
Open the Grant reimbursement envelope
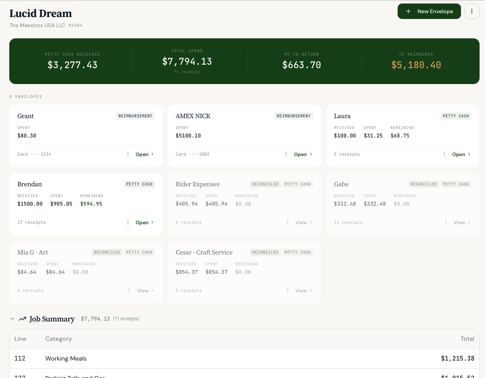[145, 154]
